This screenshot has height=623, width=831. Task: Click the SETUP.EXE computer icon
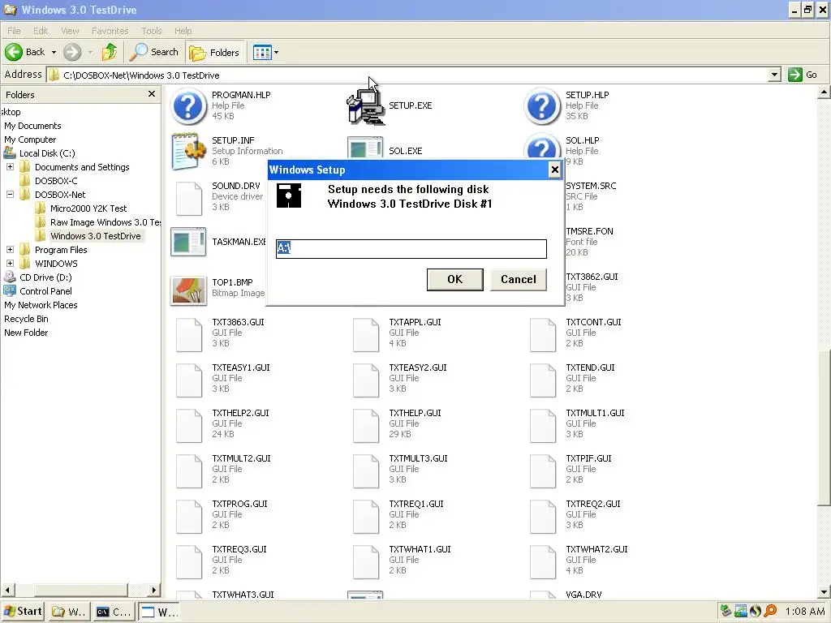(x=366, y=106)
